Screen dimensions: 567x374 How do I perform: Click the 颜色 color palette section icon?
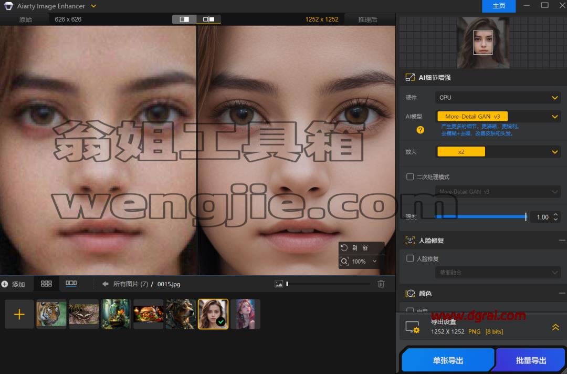tap(410, 293)
